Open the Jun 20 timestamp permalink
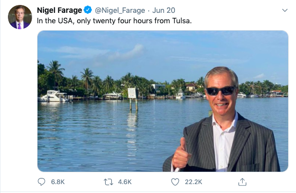 click(164, 10)
